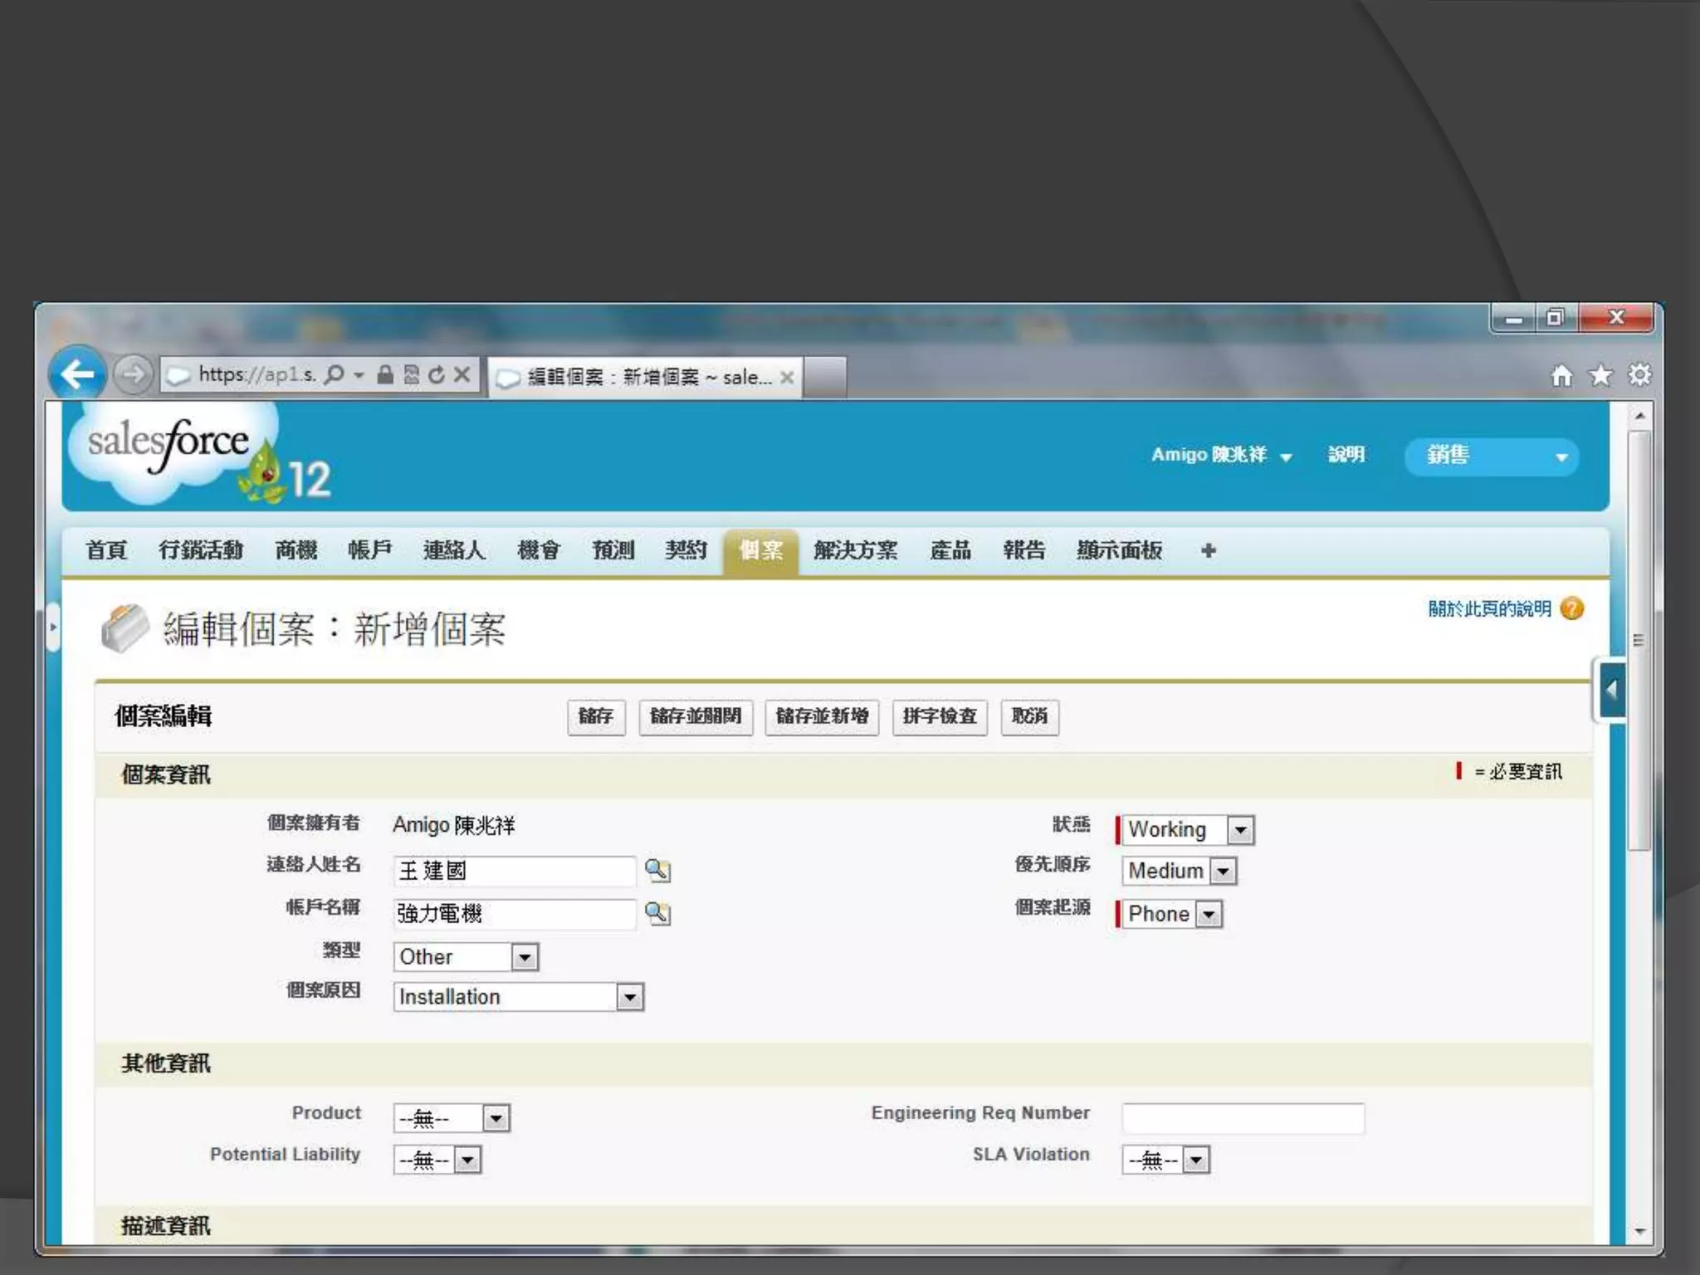1700x1275 pixels.
Task: Click the 取消 cancel button
Action: (1029, 716)
